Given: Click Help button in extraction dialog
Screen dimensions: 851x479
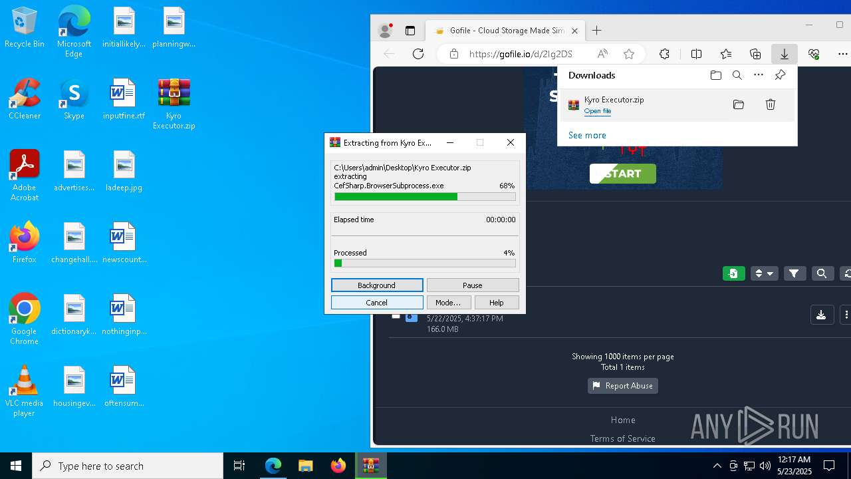Looking at the screenshot, I should click(x=497, y=303).
